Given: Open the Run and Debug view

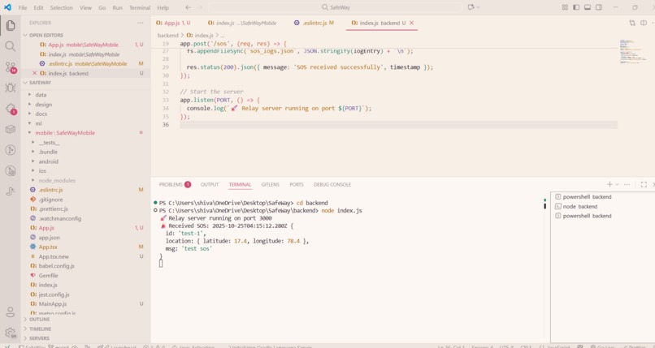Looking at the screenshot, I should [11, 88].
